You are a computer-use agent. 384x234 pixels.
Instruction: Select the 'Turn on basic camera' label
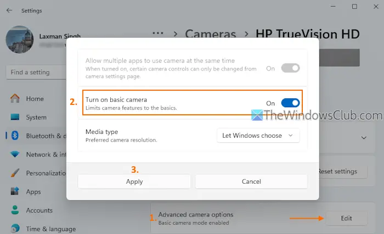tap(116, 100)
